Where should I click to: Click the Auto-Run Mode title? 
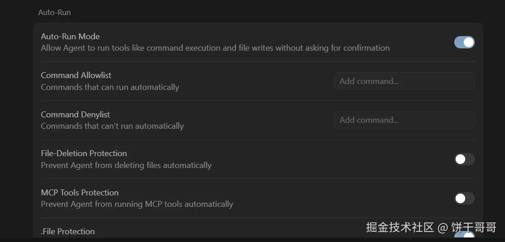(x=70, y=37)
